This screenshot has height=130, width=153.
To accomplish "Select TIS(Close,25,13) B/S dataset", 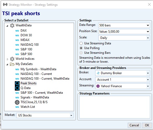I will (34, 102).
